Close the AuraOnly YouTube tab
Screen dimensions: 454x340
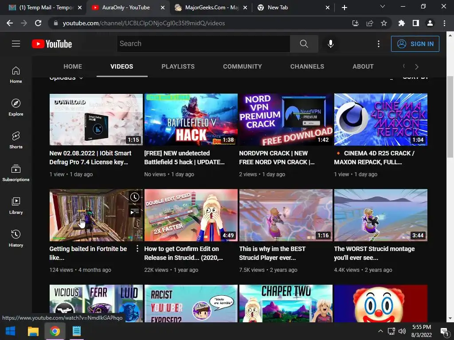163,8
